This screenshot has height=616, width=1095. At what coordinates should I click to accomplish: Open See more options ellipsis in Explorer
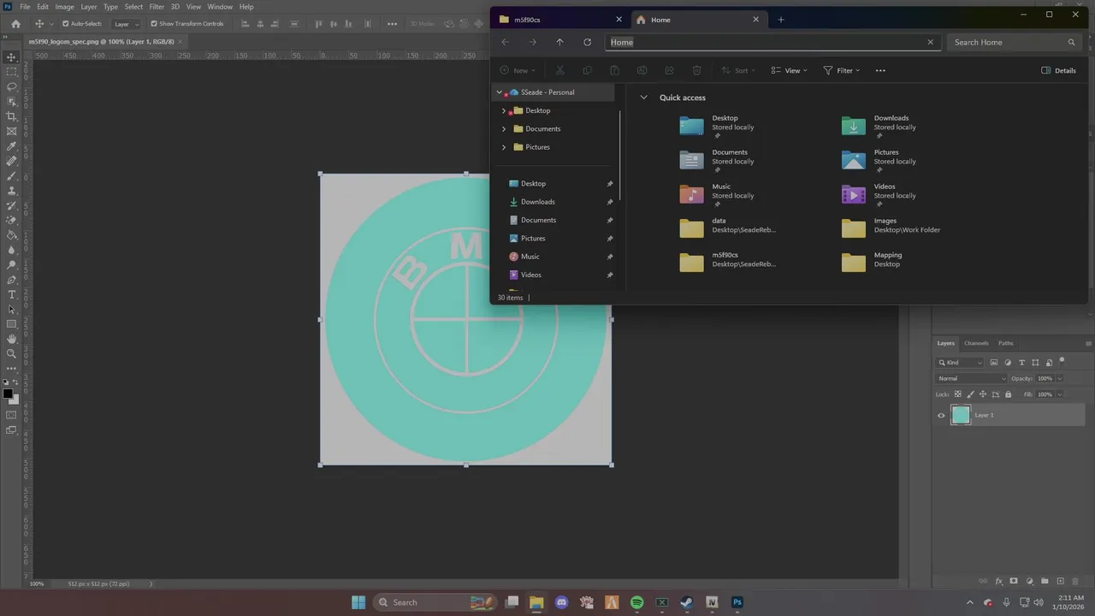coord(880,70)
